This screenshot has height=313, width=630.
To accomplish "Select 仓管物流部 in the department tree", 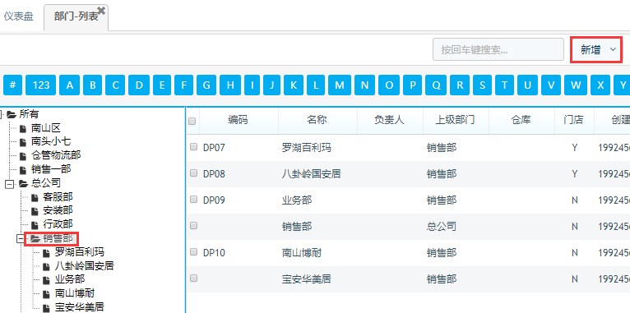I will click(x=56, y=155).
